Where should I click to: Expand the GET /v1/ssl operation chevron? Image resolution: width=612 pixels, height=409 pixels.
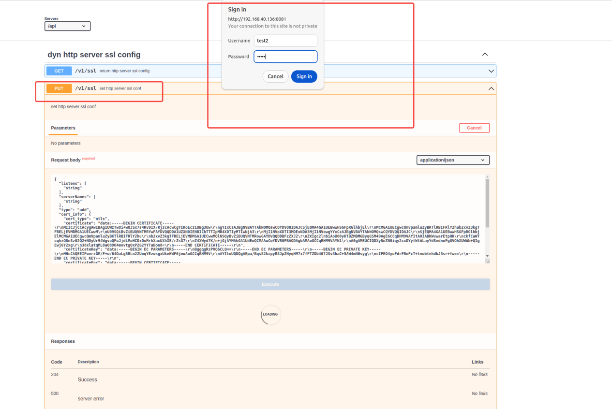point(491,71)
